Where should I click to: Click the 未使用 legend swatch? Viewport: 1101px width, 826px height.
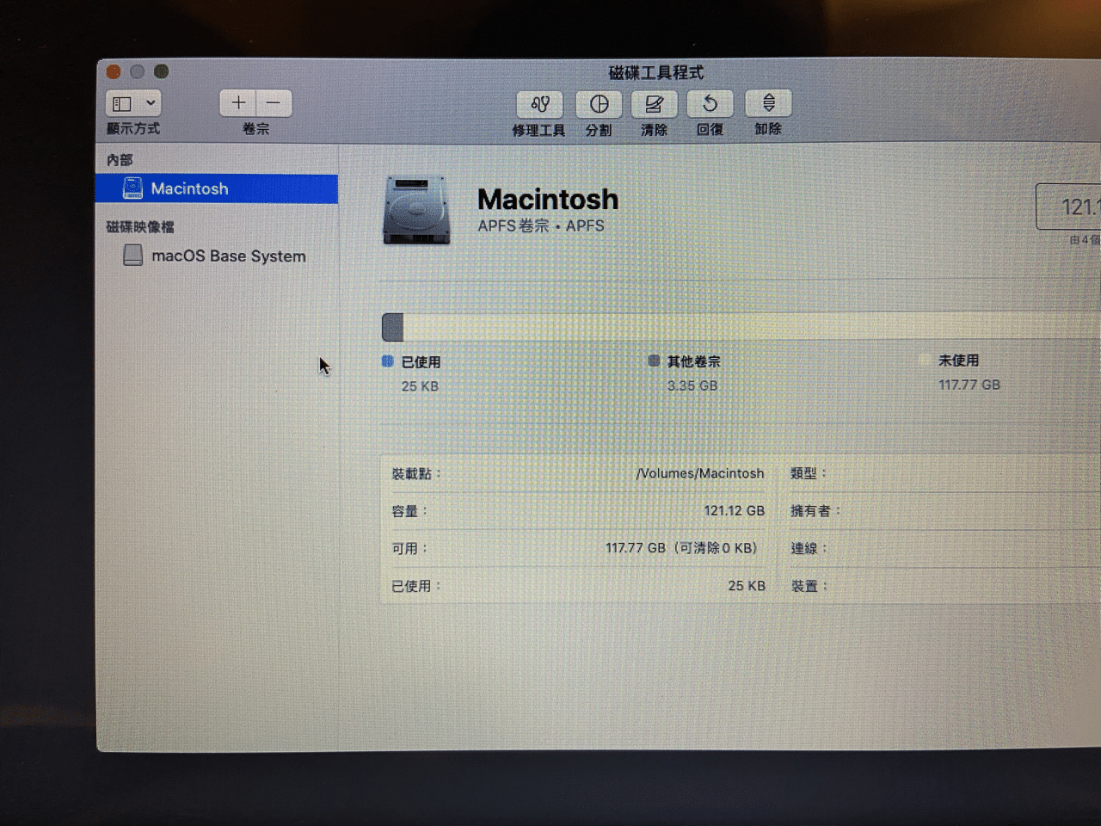pyautogui.click(x=925, y=360)
